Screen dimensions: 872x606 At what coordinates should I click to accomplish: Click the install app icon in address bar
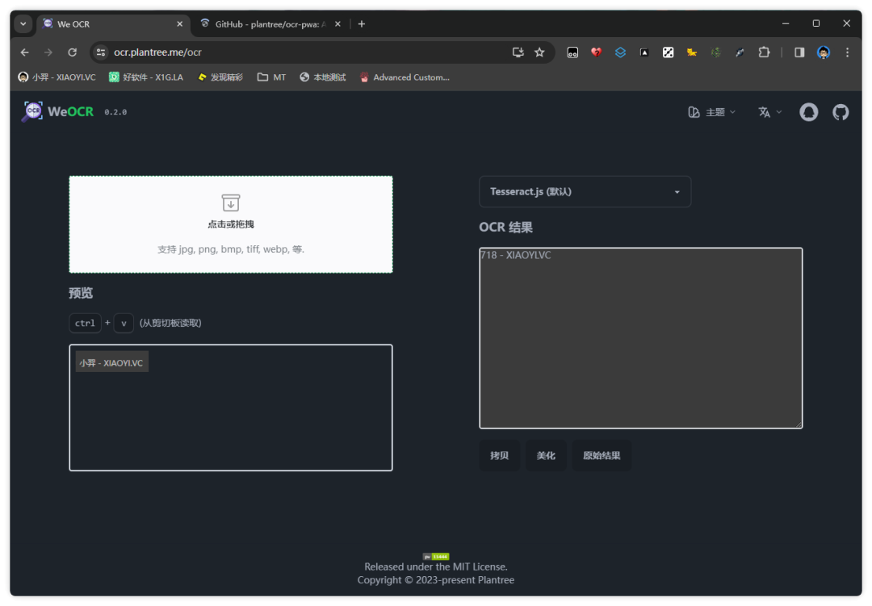(518, 52)
